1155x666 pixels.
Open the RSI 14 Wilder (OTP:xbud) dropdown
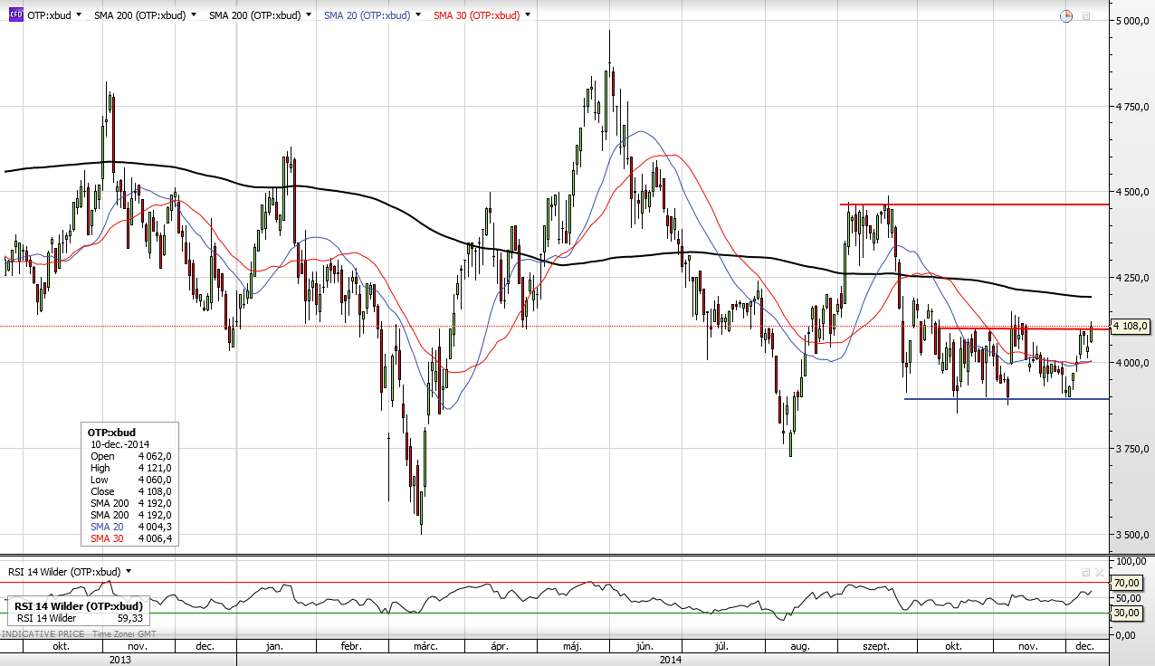click(129, 572)
